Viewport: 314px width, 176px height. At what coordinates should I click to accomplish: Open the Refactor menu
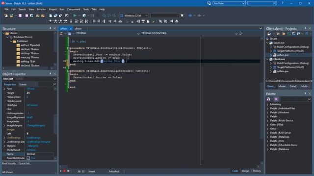click(x=41, y=9)
